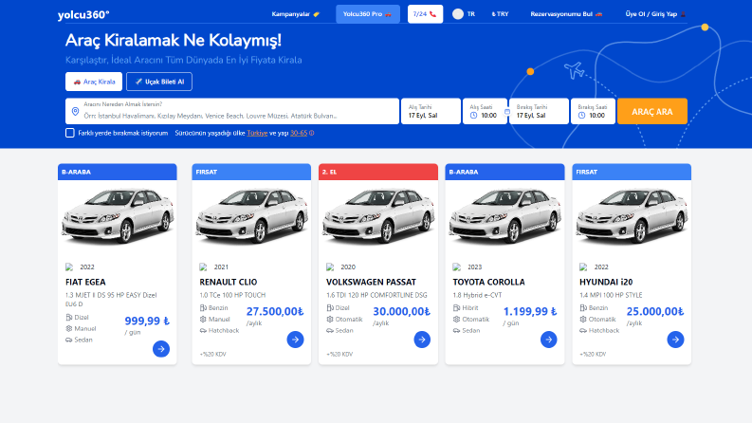Image resolution: width=752 pixels, height=423 pixels.
Task: Open the Kampanyalar menu
Action: pos(296,14)
